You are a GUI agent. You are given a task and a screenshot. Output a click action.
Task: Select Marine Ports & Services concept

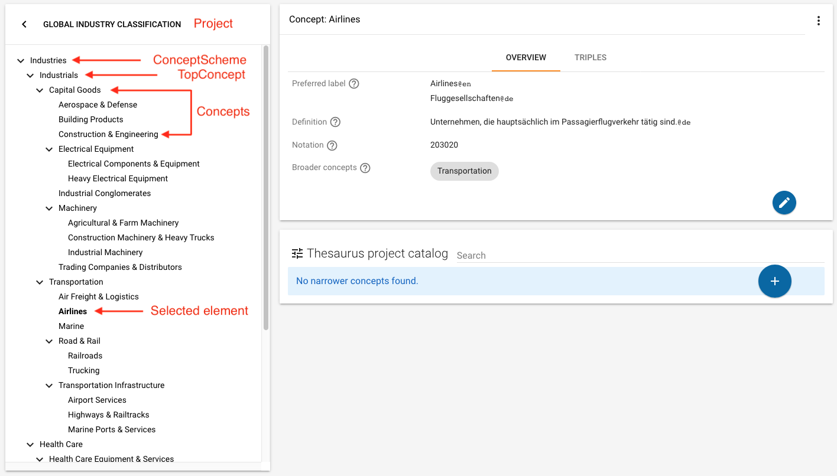coord(112,430)
